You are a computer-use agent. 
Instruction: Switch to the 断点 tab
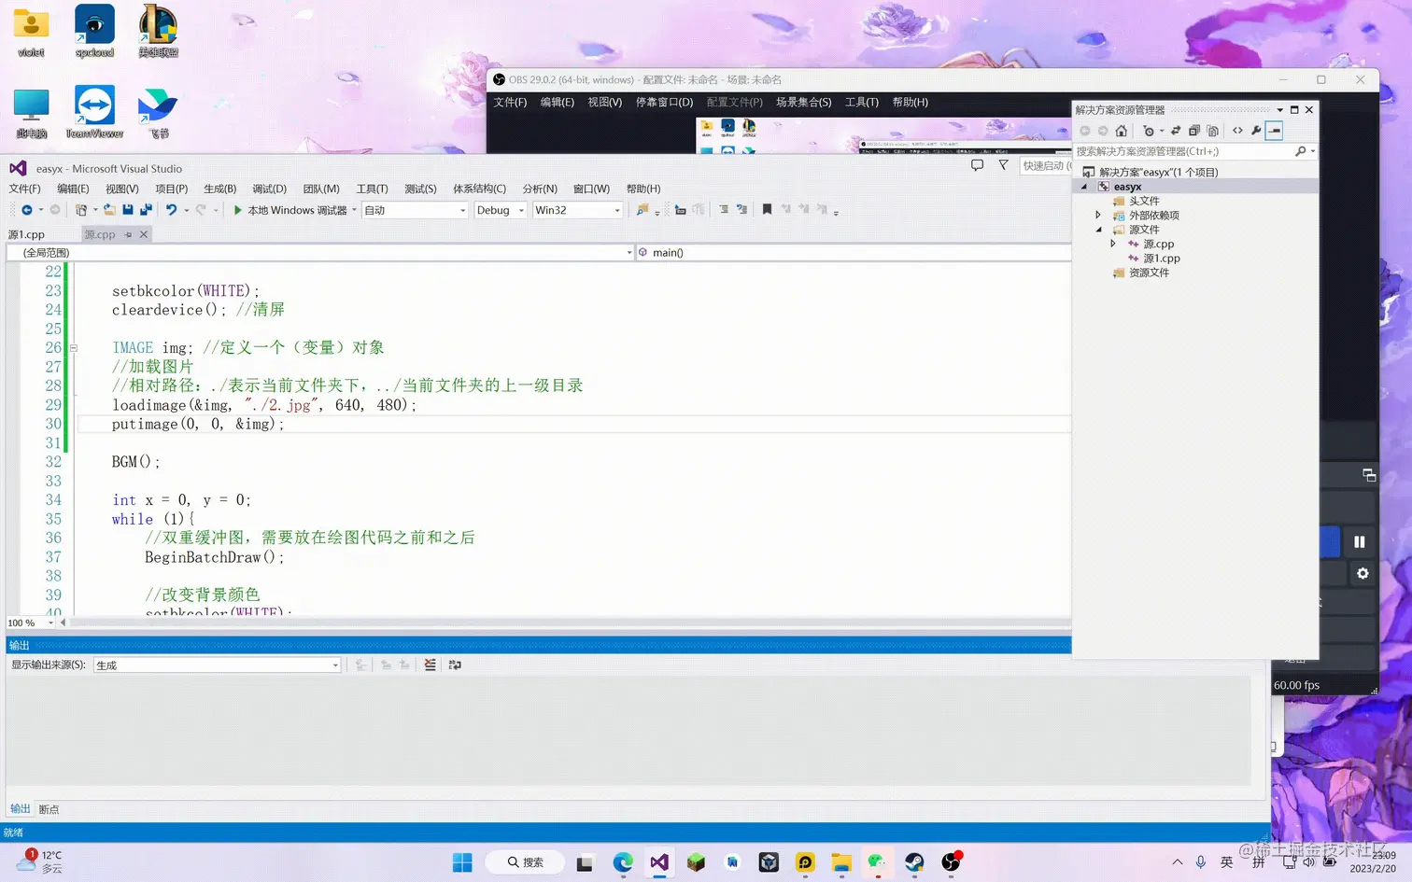49,808
